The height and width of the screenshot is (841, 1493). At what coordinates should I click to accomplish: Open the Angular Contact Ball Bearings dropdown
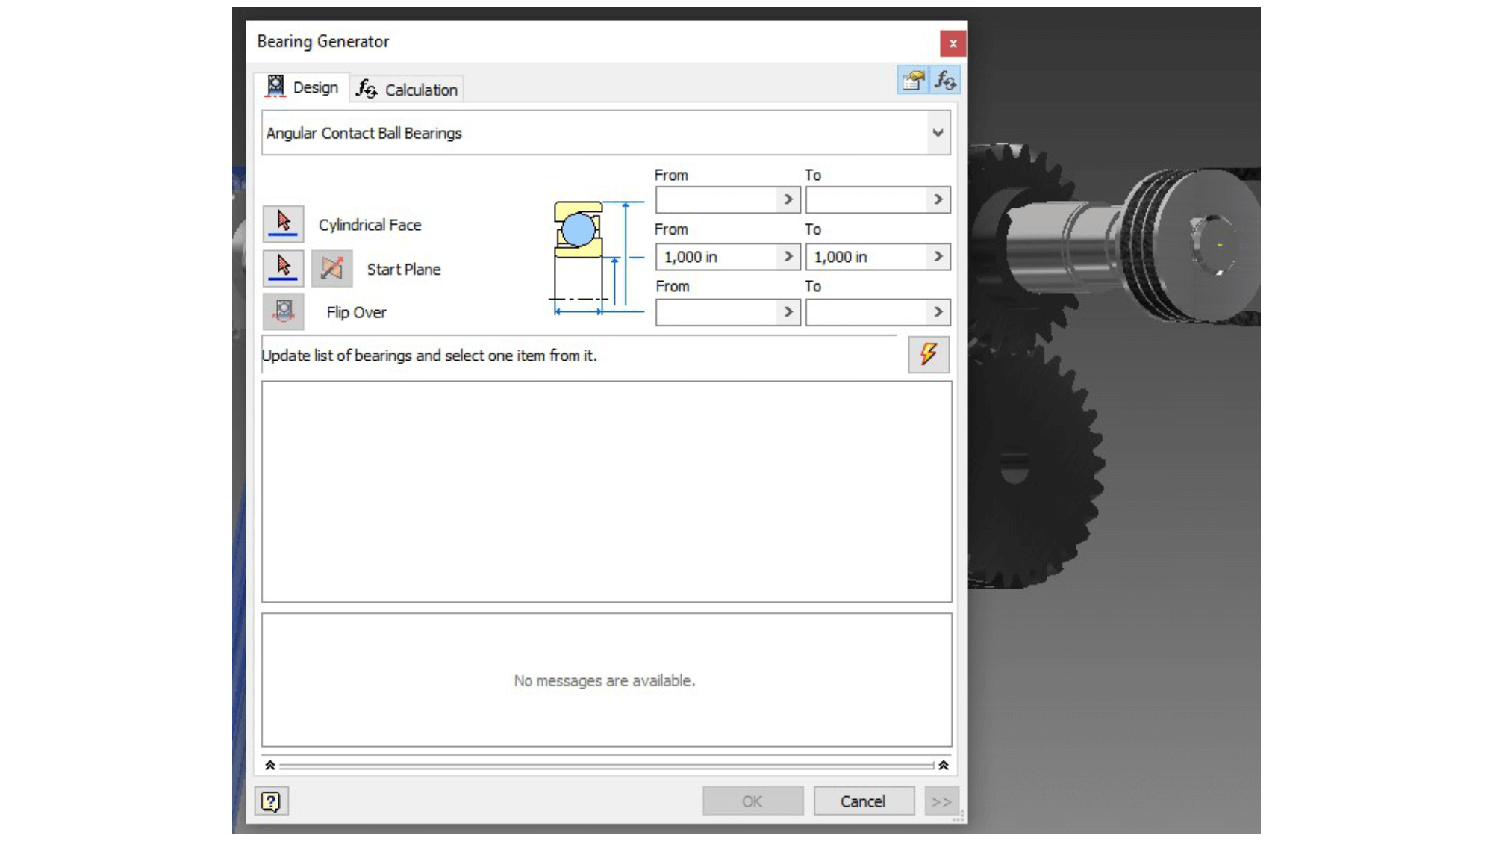click(938, 133)
